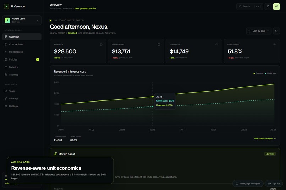Open the MC user avatar menu
The width and height of the screenshot is (286, 190).
pyautogui.click(x=276, y=6)
